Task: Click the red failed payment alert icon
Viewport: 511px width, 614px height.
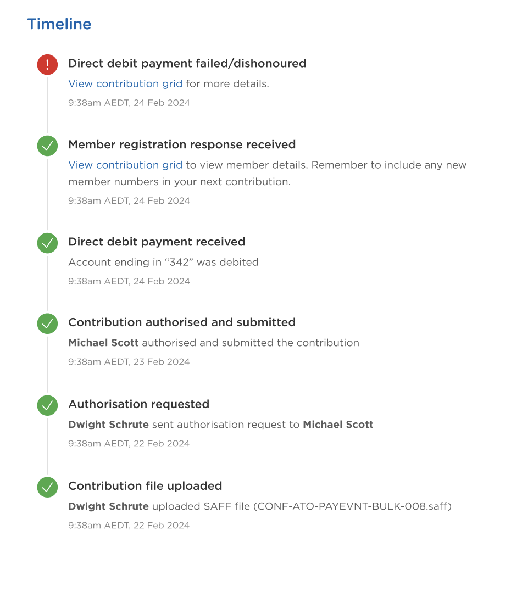Action: tap(47, 65)
